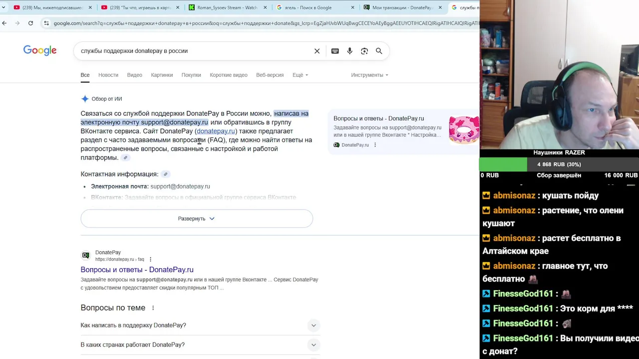Click chat message Это корм для ****
The height and width of the screenshot is (359, 639).
tap(597, 309)
